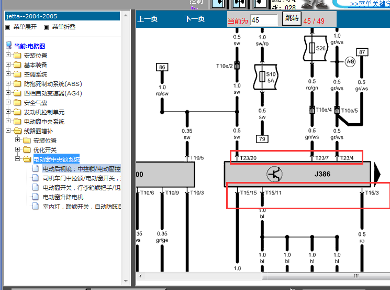Open 室内灯，联锁开关 document

[x=82, y=207]
